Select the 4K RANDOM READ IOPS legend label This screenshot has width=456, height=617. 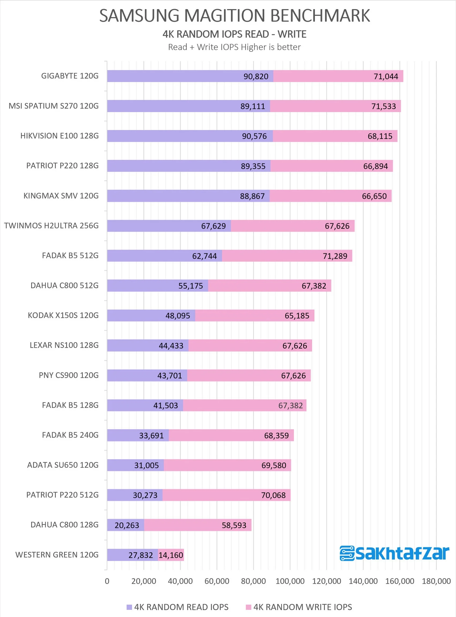click(181, 607)
